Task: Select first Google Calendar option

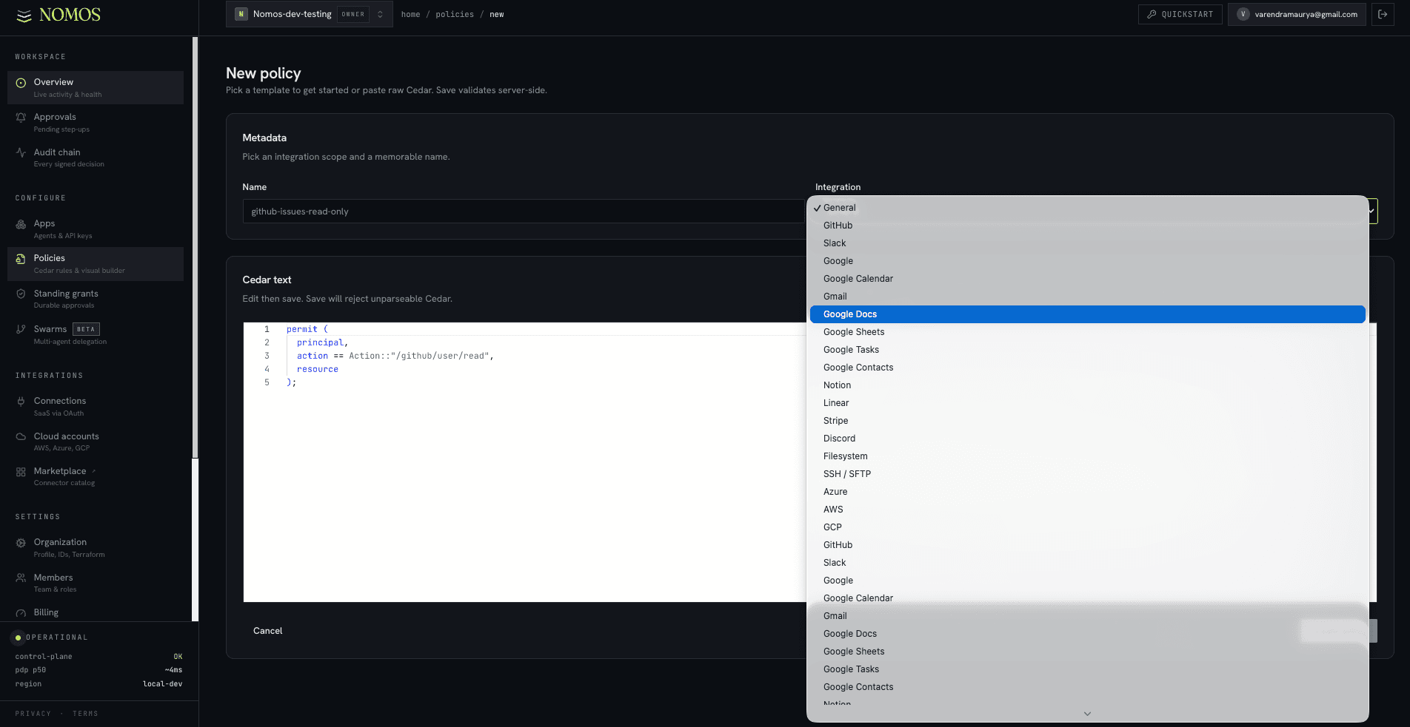Action: point(1087,279)
